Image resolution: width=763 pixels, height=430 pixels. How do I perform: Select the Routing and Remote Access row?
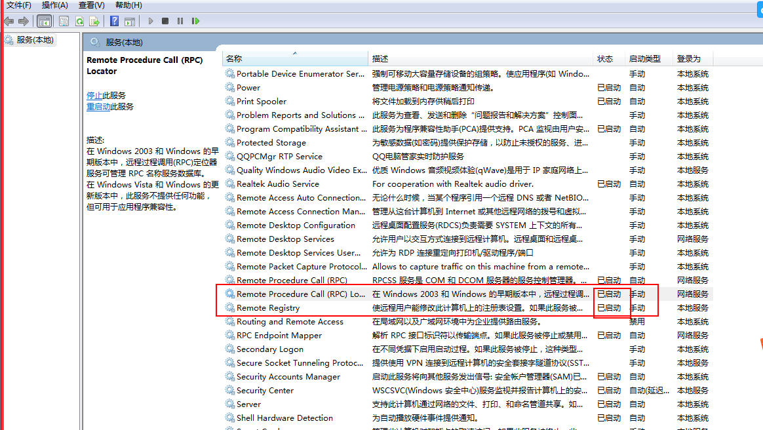(467, 322)
